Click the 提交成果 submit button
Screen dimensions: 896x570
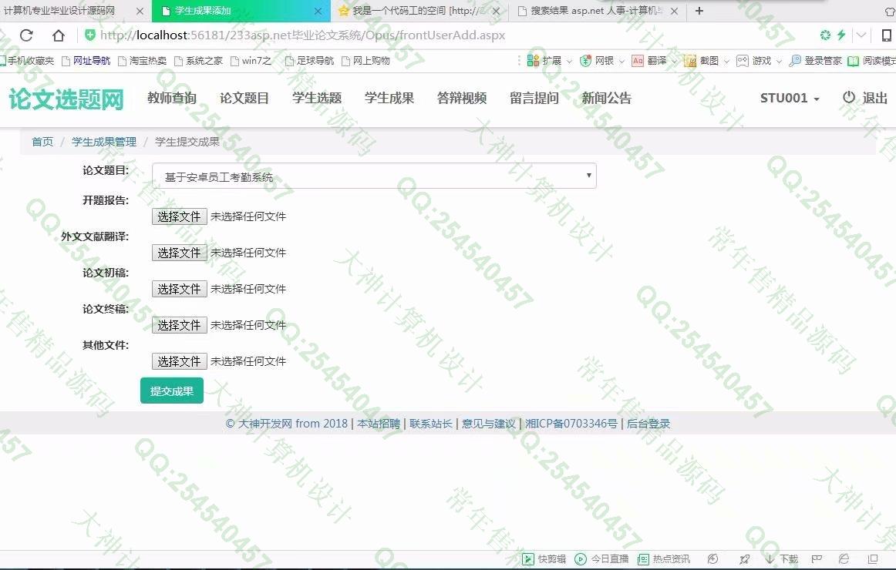click(x=172, y=391)
